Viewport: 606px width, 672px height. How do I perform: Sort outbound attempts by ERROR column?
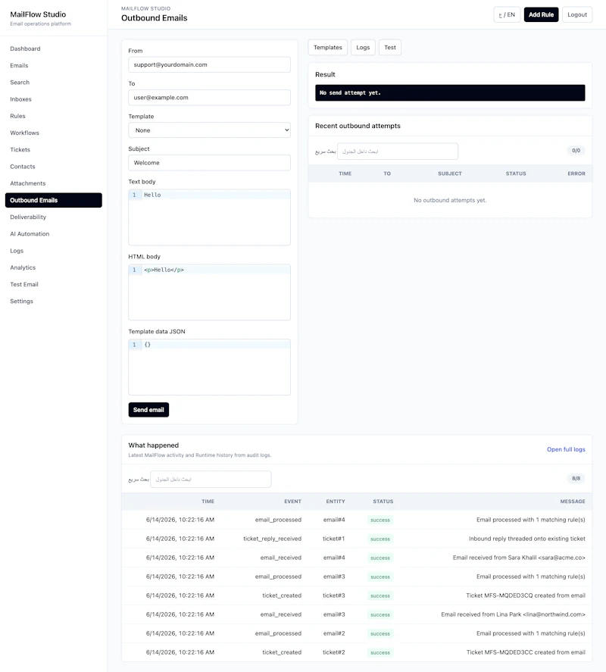pos(576,173)
